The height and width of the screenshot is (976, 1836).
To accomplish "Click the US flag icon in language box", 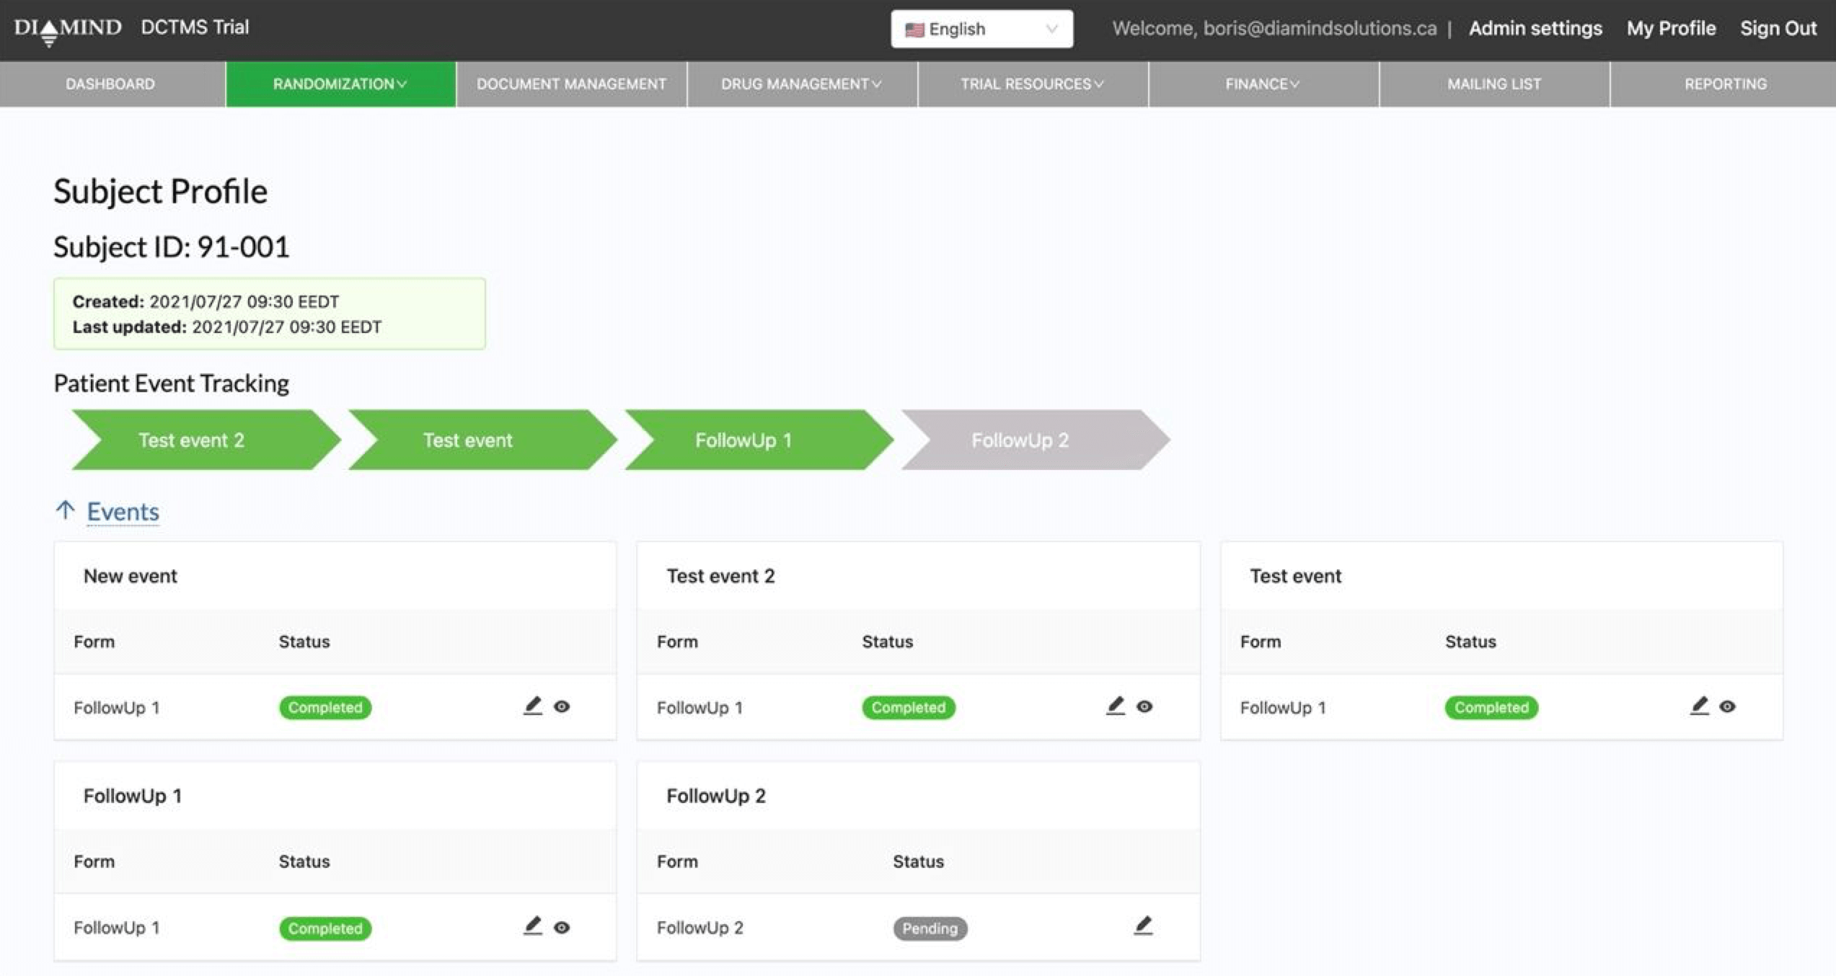I will pos(914,30).
